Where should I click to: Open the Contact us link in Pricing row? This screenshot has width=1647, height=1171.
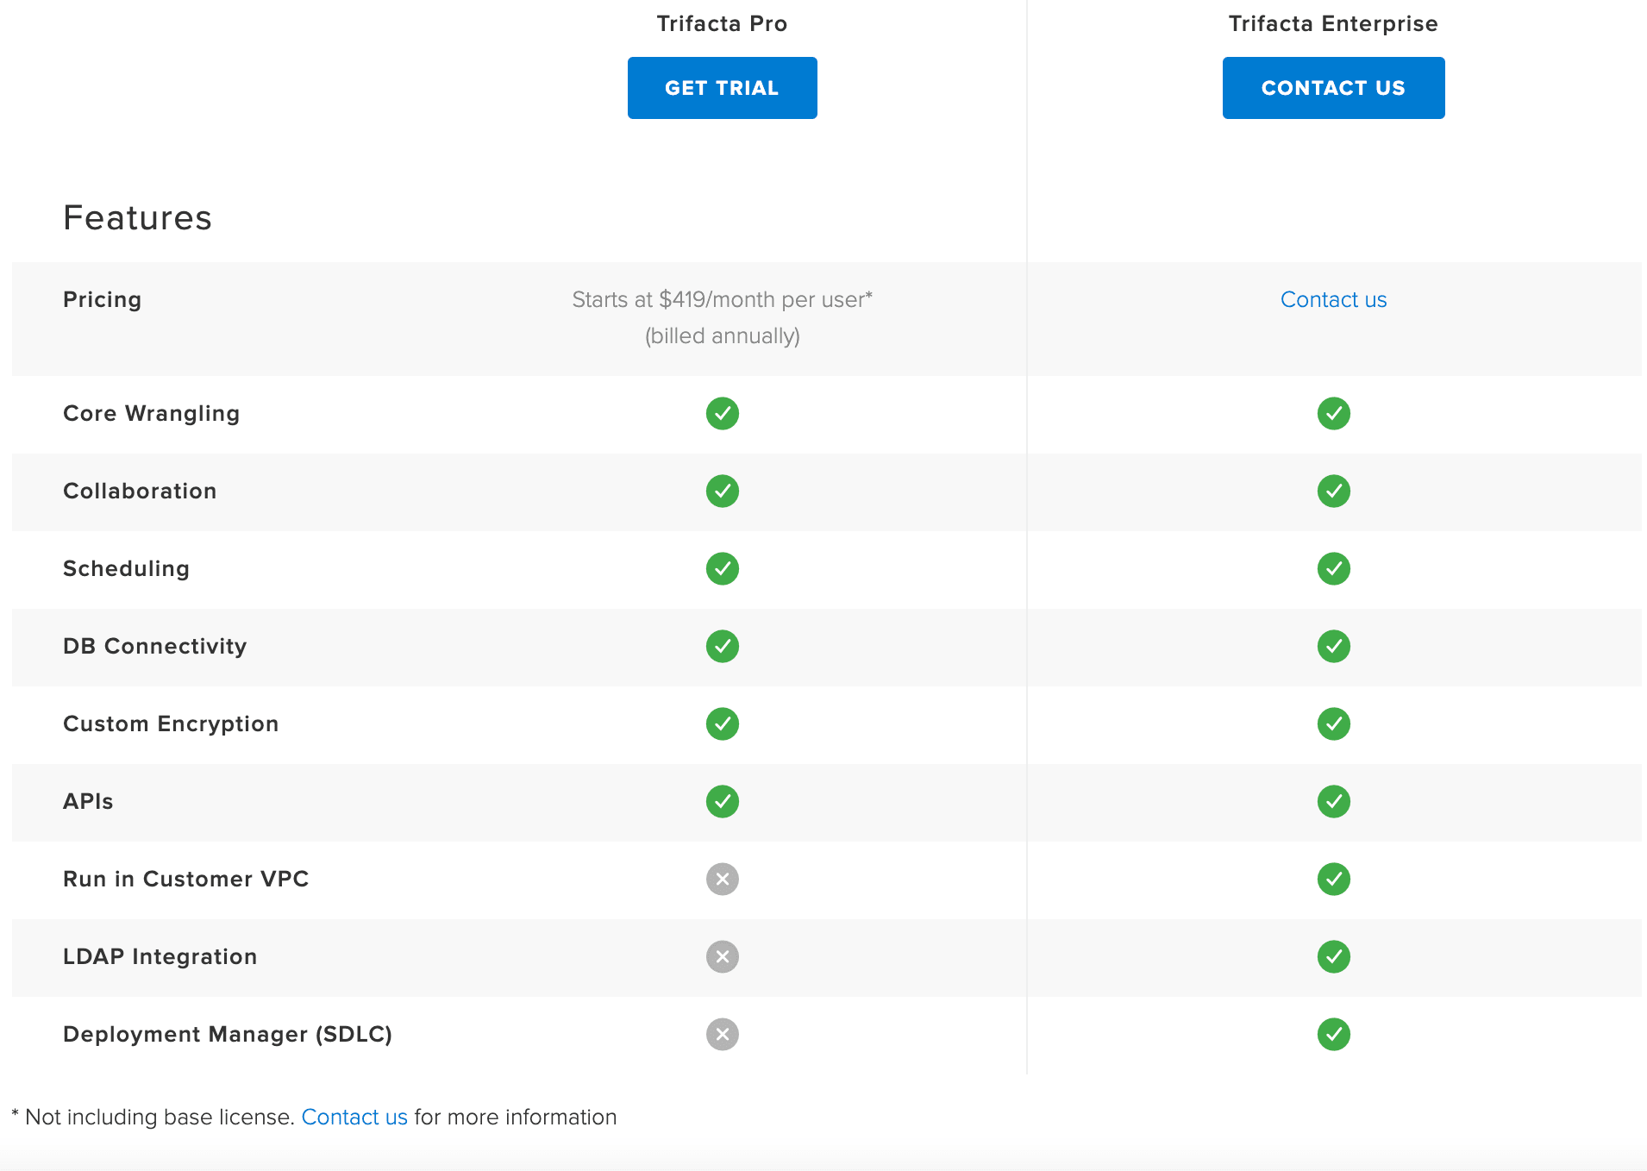[x=1333, y=299]
